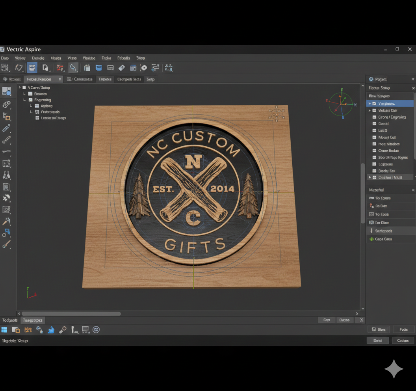This screenshot has width=416, height=391.
Task: Click the Fools button
Action: [x=403, y=330]
